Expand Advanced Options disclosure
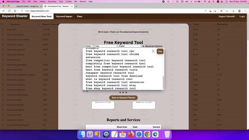This screenshot has width=249, height=140. (153, 46)
